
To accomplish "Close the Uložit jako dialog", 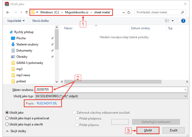I will (185, 4).
